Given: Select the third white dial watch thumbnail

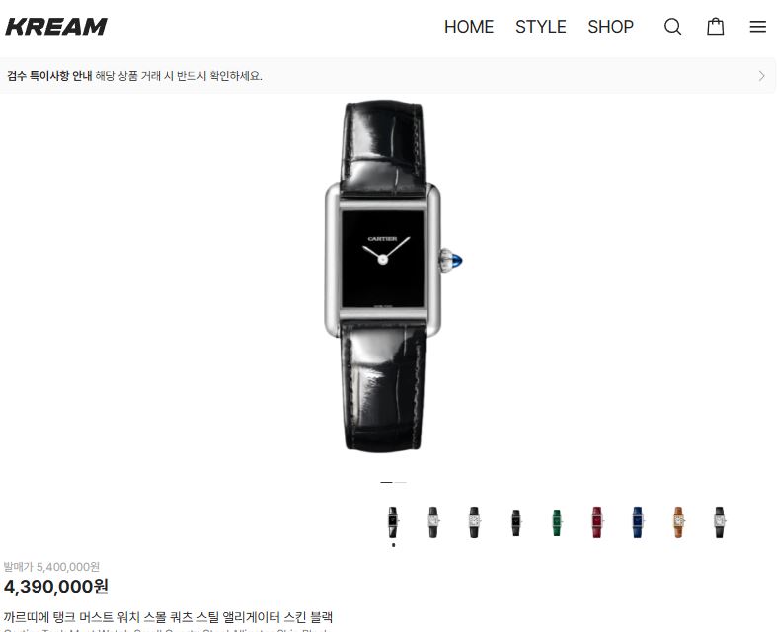Looking at the screenshot, I should [474, 522].
